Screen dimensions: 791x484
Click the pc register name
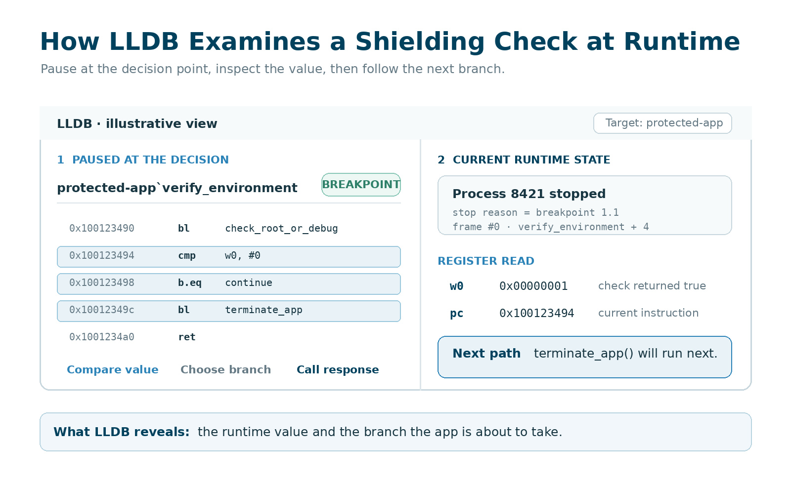(x=456, y=313)
